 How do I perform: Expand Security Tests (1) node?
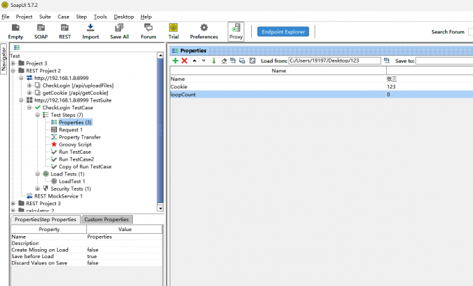tap(38, 189)
